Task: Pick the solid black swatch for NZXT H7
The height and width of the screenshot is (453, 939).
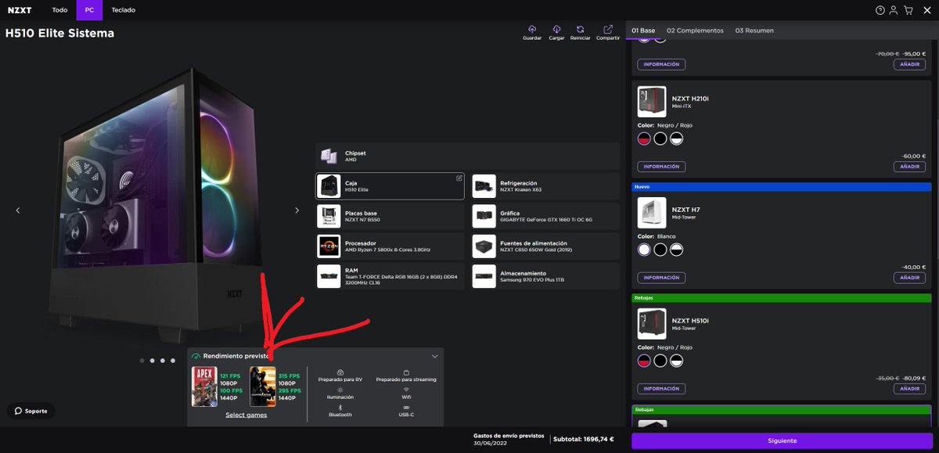Action: [x=660, y=250]
